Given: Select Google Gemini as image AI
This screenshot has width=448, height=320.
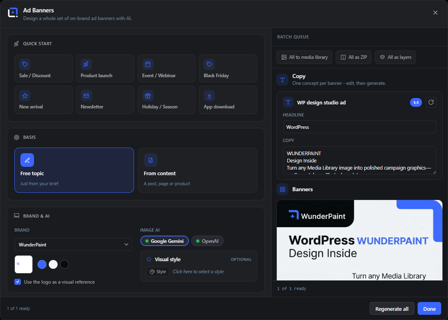Looking at the screenshot, I should coord(164,241).
